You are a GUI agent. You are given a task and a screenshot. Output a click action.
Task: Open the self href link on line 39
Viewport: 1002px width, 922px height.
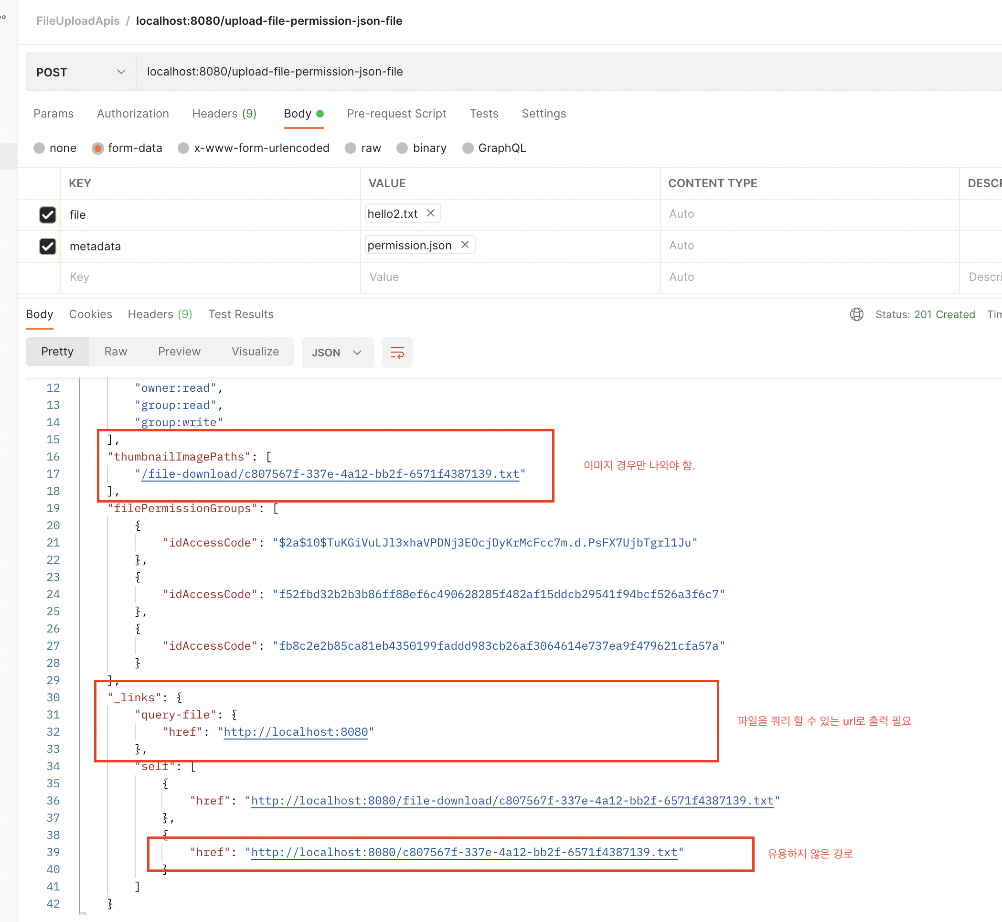464,853
